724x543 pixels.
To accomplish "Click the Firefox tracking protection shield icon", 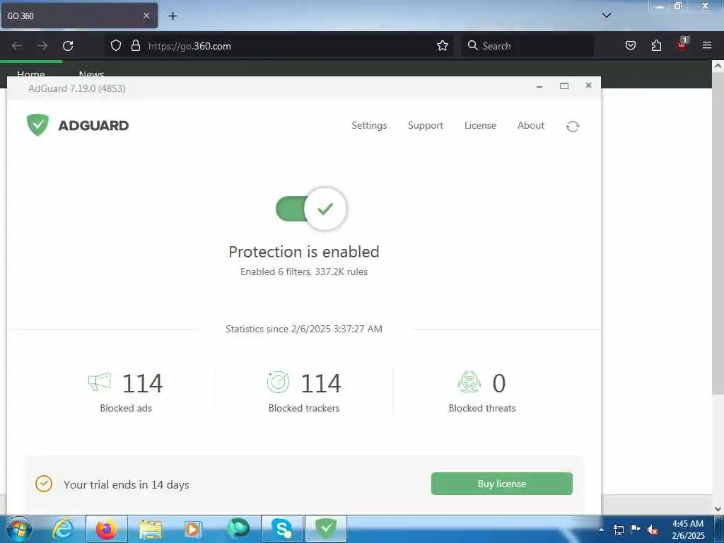I will coord(116,45).
